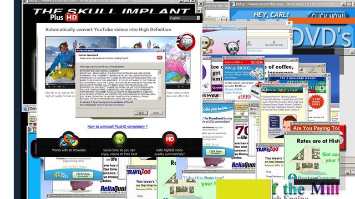
Task: Click the XEROX logo
Action: pos(257,62)
